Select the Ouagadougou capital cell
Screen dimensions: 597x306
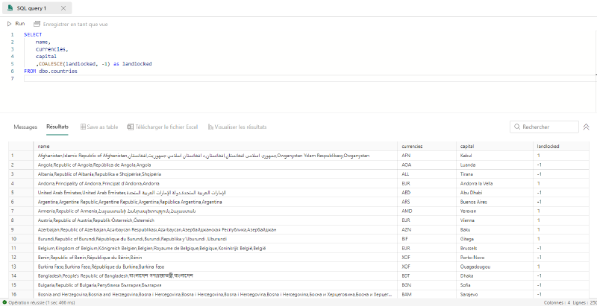[495, 267]
